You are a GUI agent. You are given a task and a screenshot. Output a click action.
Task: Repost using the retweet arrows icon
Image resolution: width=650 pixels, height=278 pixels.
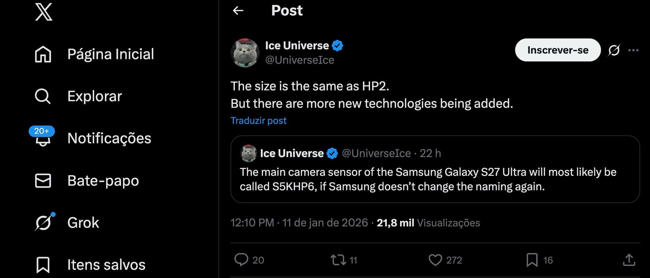click(338, 260)
